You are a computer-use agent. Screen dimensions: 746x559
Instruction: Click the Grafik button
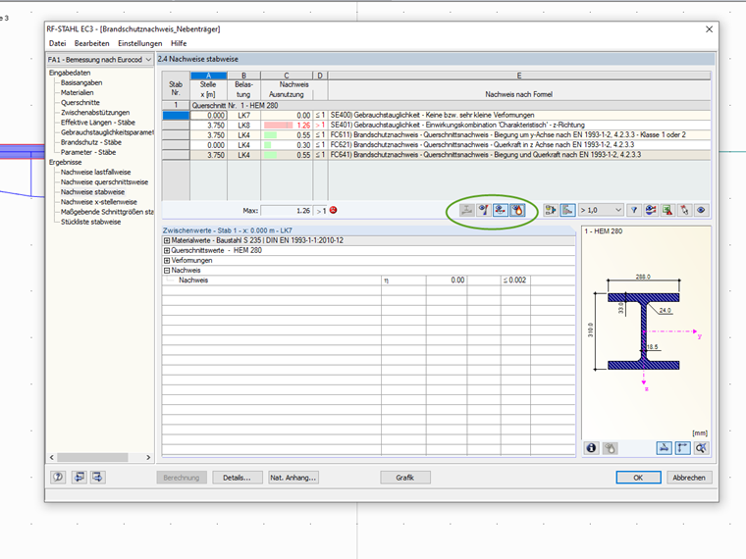(x=405, y=478)
